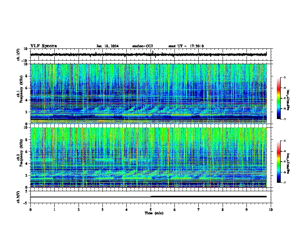Click time axis tick label "4"

tap(127, 210)
